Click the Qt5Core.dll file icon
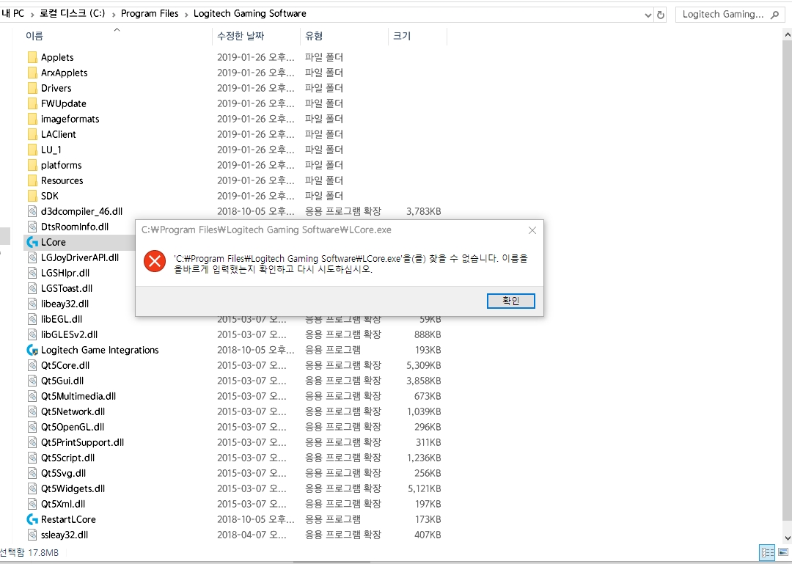The width and height of the screenshot is (792, 564). [x=32, y=365]
